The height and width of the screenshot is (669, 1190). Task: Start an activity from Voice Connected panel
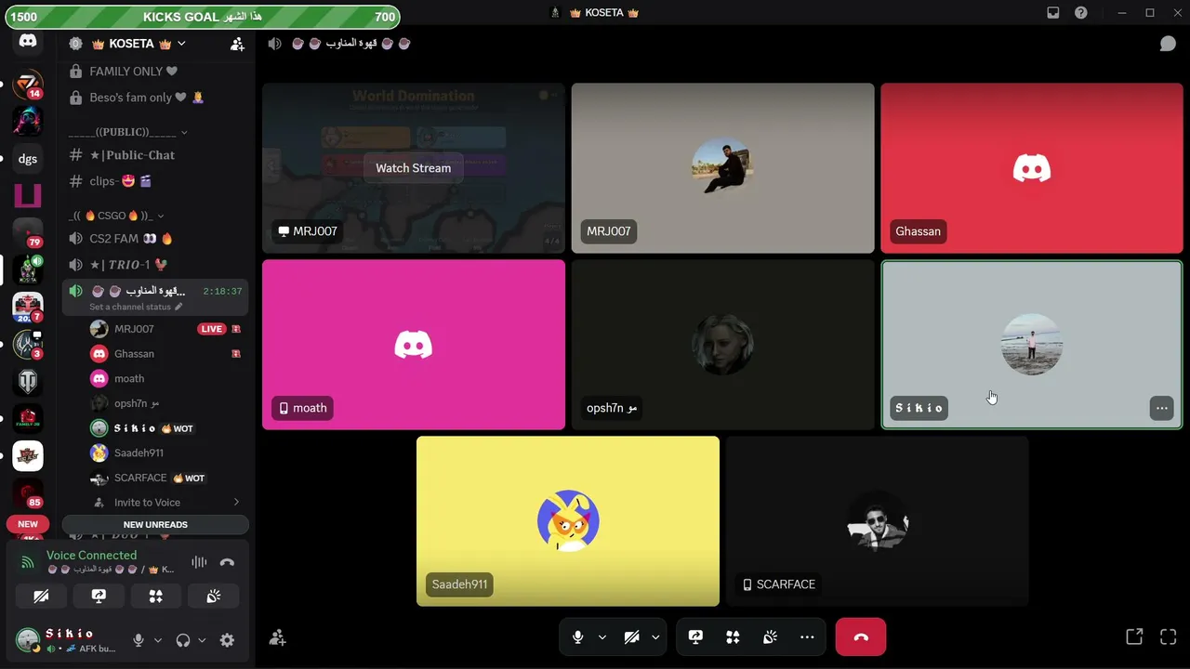pyautogui.click(x=156, y=597)
